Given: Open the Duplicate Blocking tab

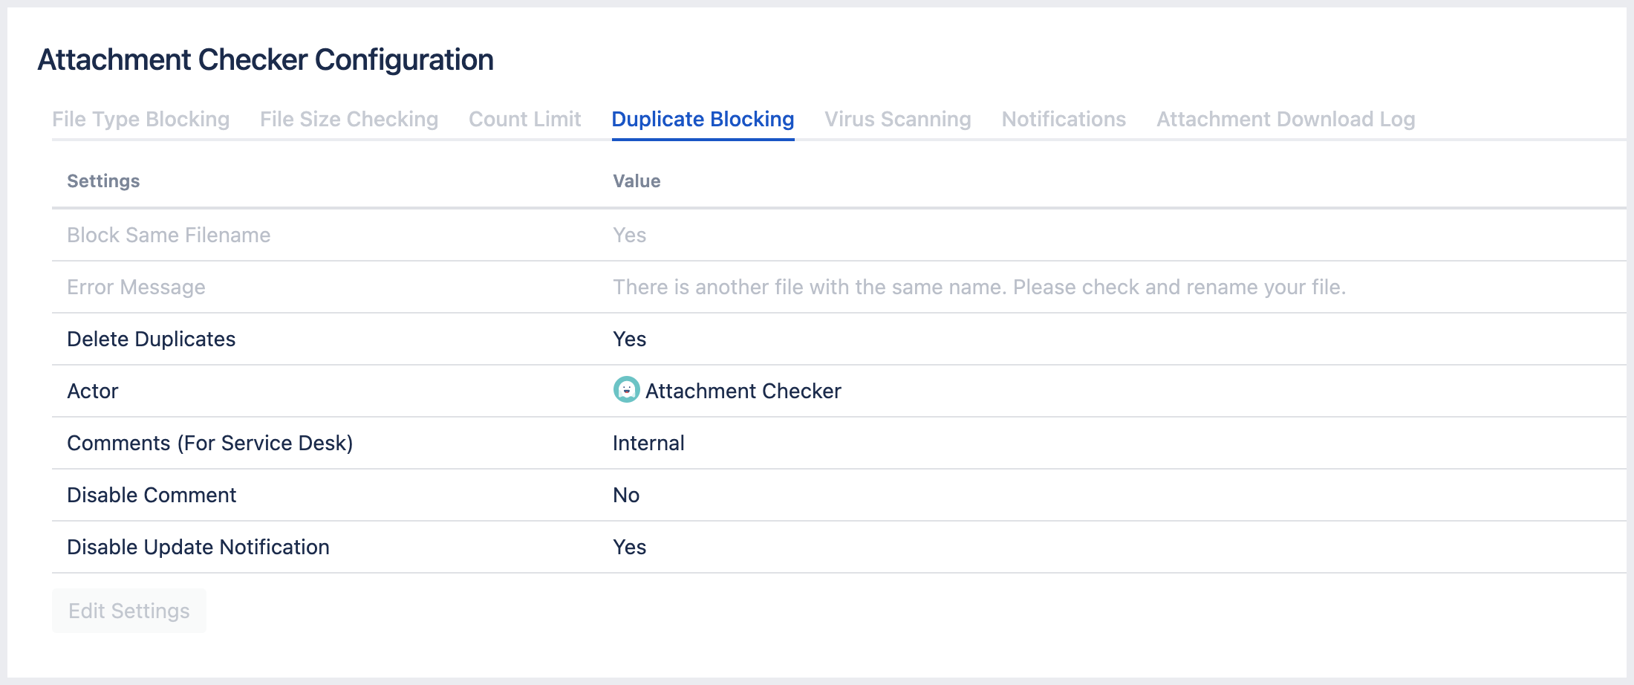Looking at the screenshot, I should pyautogui.click(x=702, y=119).
